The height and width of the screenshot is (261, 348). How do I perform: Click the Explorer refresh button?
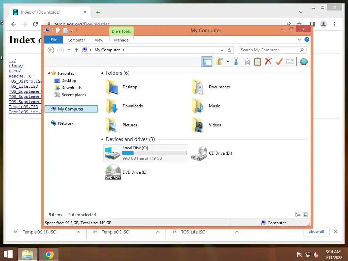point(229,50)
